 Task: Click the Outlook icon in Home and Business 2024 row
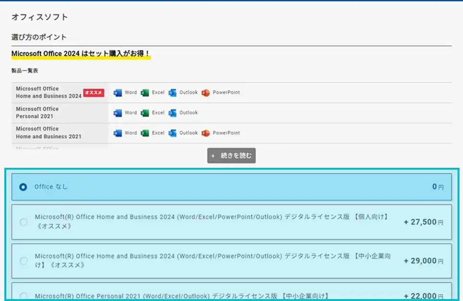[x=172, y=93]
